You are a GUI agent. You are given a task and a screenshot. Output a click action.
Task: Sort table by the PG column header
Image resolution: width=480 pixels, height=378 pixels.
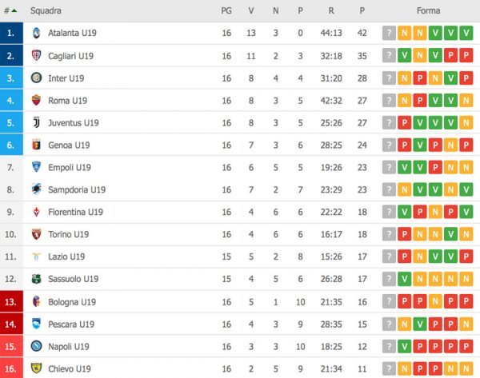click(226, 10)
